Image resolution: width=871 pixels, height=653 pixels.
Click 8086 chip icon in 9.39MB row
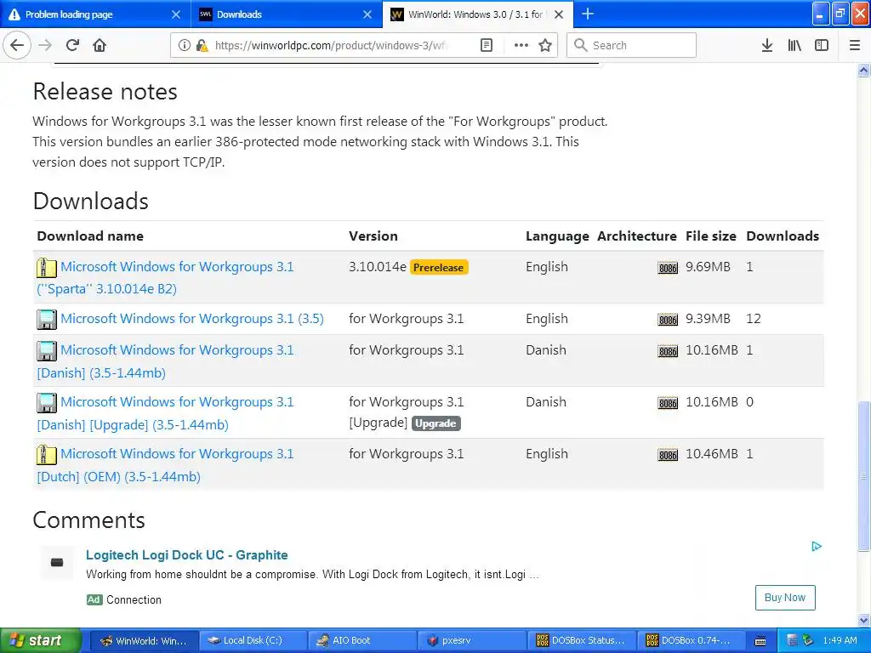tap(667, 320)
